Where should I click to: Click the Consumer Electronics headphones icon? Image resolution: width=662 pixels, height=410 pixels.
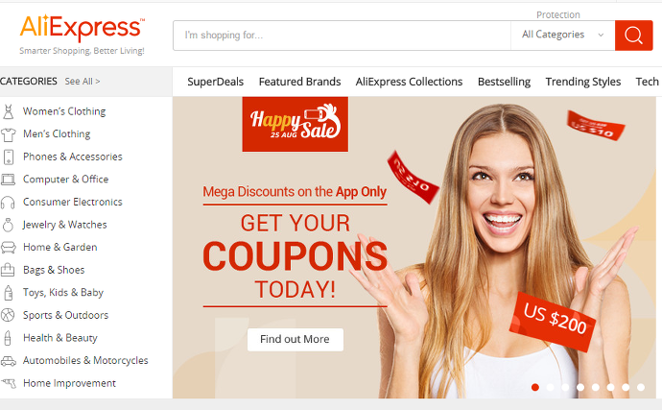tap(8, 203)
